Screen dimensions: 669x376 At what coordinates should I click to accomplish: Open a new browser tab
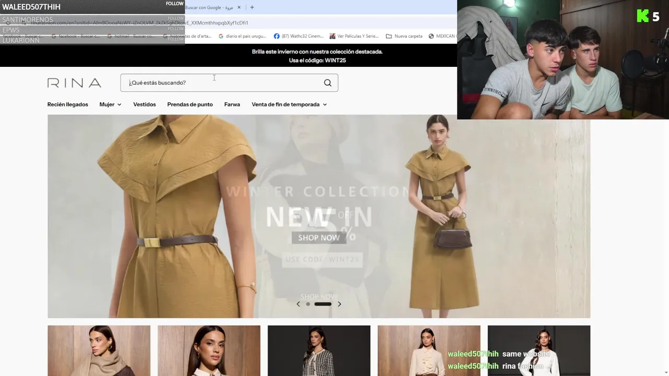pyautogui.click(x=252, y=7)
